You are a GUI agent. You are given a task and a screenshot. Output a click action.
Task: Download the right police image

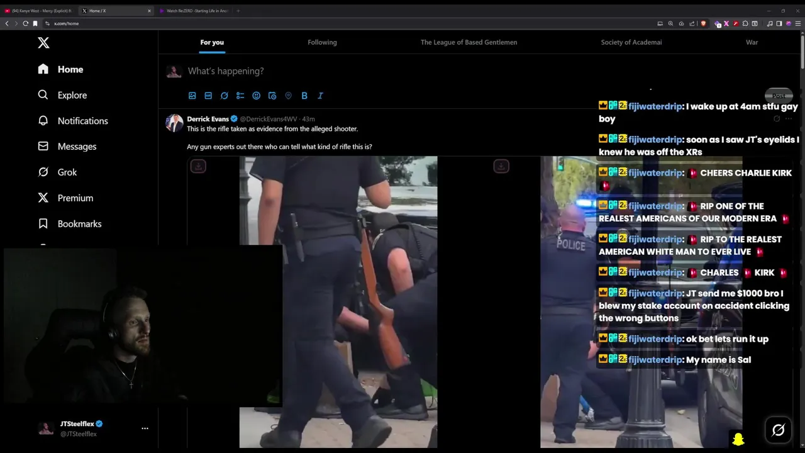pyautogui.click(x=501, y=166)
